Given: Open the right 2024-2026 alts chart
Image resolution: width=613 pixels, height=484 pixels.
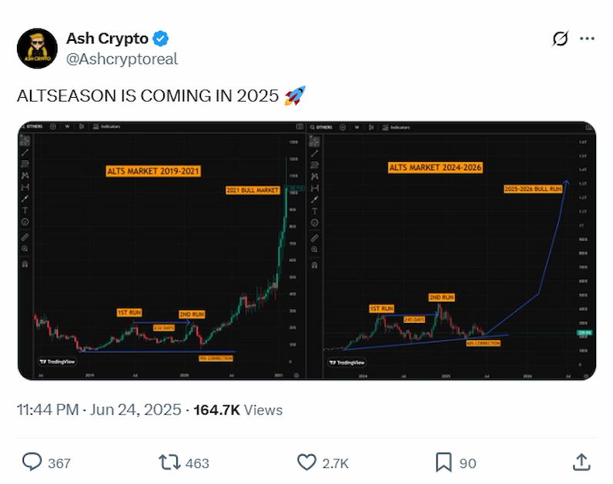Looking at the screenshot, I should (451, 250).
